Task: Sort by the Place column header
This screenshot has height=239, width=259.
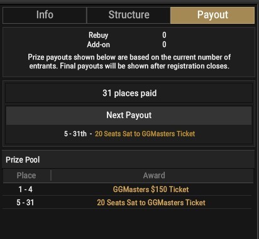Action: (26, 176)
